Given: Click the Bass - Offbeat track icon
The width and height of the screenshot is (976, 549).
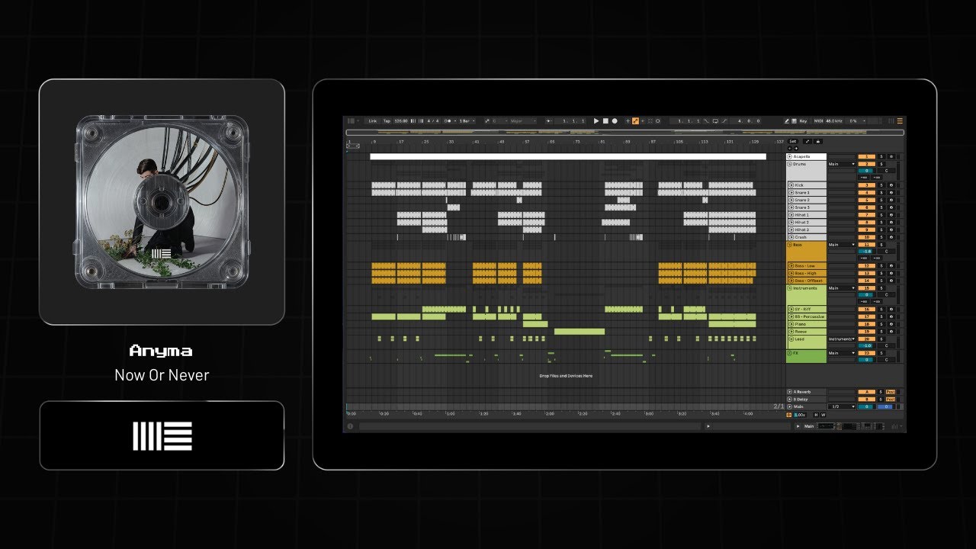Looking at the screenshot, I should tap(791, 281).
